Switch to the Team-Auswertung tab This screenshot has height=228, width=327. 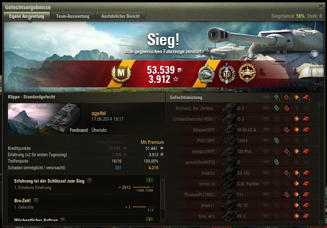72,16
